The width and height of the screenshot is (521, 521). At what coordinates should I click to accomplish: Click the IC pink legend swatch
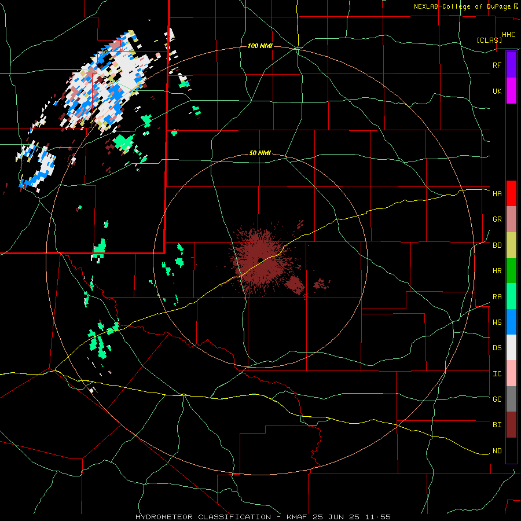tap(511, 373)
